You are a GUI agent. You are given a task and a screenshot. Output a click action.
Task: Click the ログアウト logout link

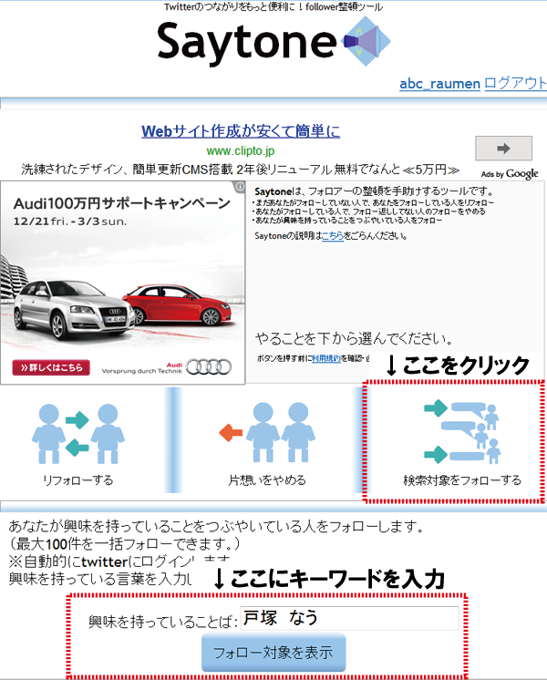(515, 83)
